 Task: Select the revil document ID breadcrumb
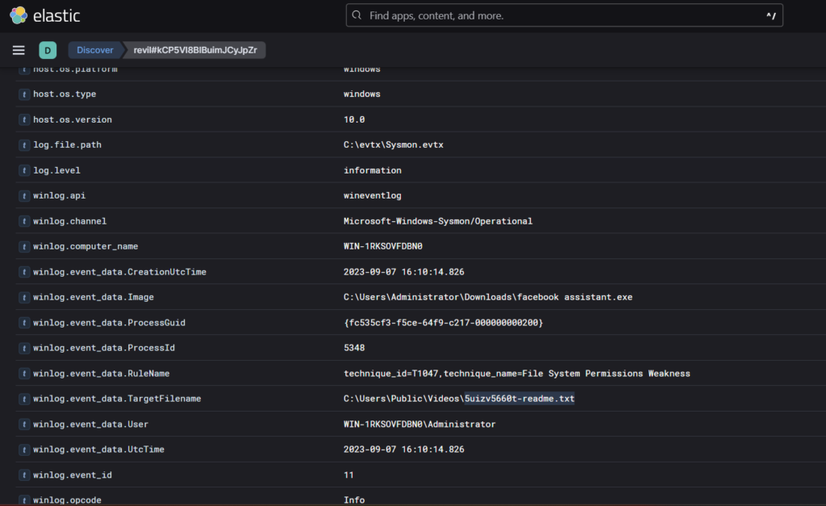197,50
